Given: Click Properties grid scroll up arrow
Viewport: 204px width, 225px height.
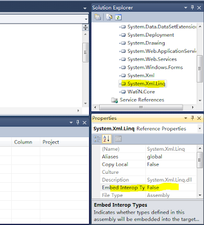Looking at the screenshot, I should 199,148.
